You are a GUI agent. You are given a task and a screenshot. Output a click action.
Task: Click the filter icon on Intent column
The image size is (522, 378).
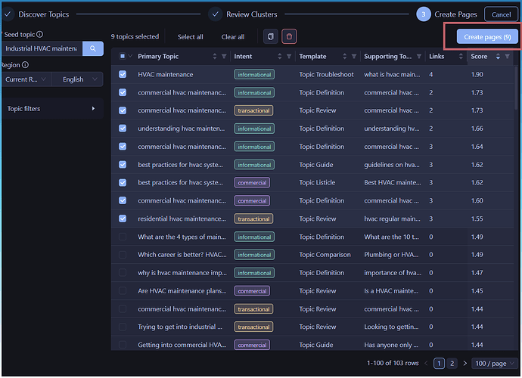[288, 57]
